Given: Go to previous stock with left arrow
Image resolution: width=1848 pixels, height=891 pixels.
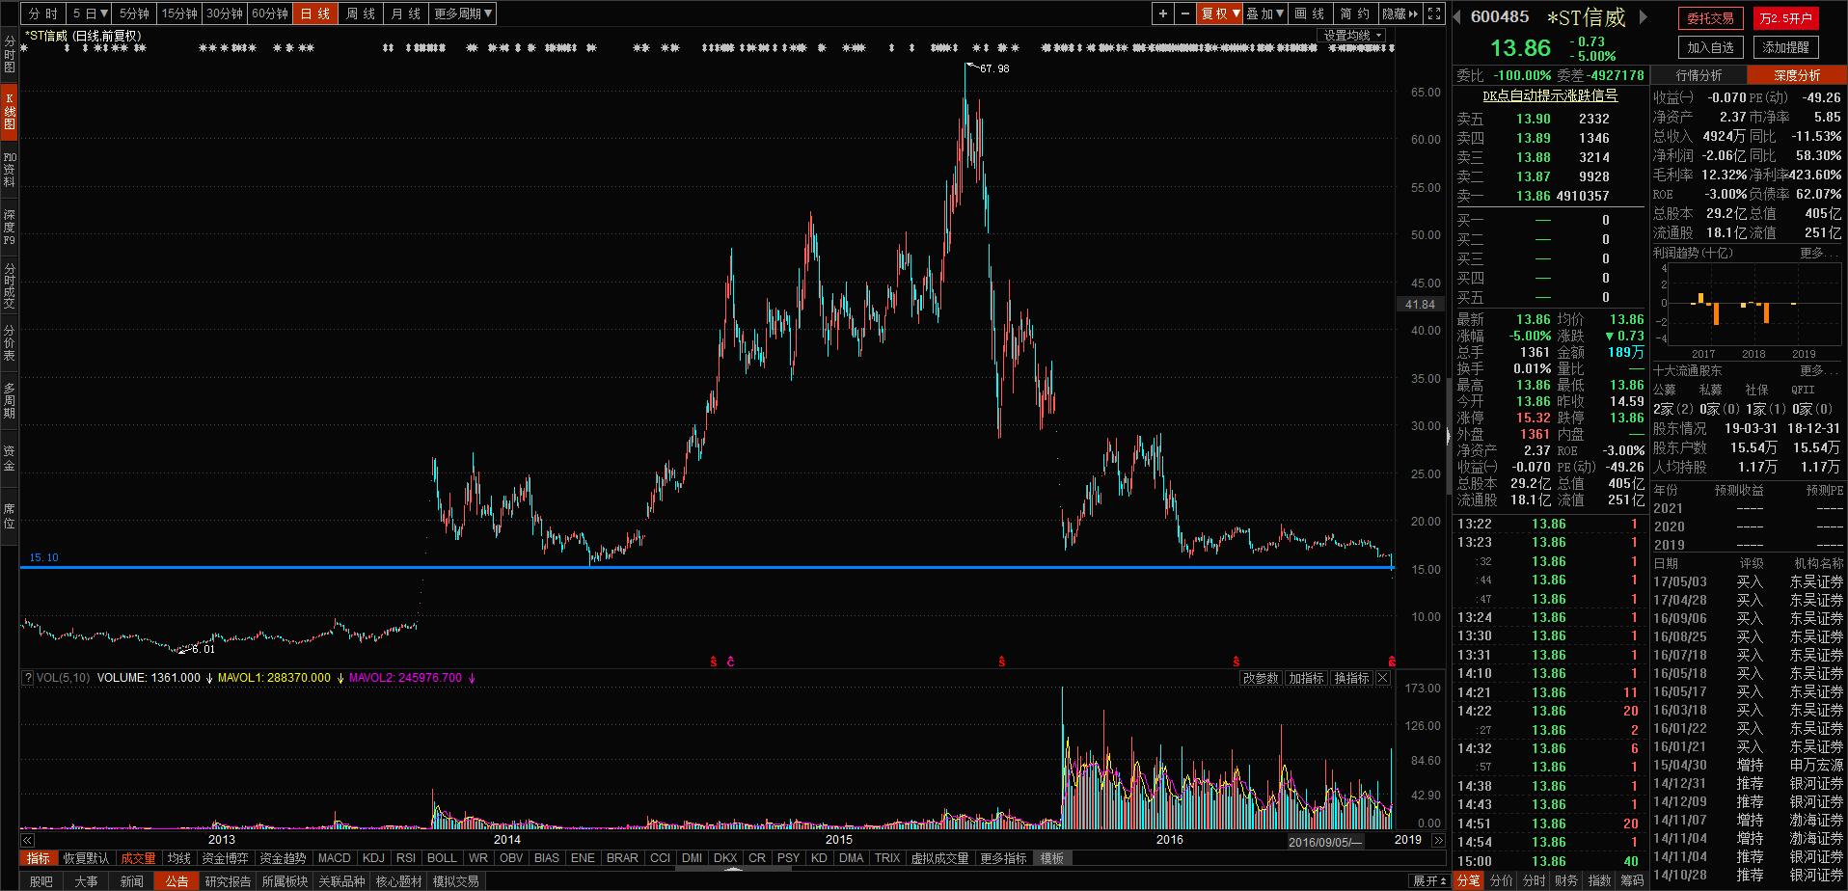Looking at the screenshot, I should [x=1457, y=16].
